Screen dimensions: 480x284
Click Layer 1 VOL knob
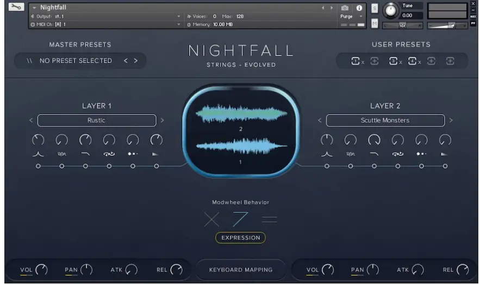point(41,270)
